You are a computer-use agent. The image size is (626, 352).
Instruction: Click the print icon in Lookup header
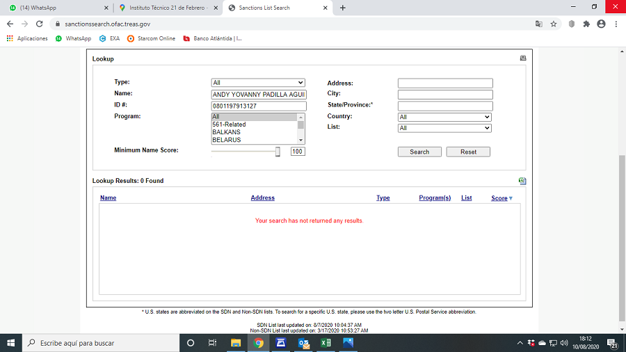pos(522,58)
